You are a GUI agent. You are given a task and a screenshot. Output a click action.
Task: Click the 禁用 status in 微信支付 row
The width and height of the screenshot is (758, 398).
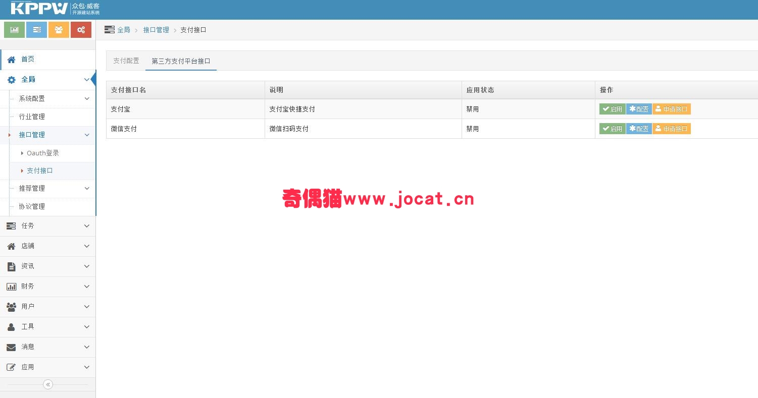(473, 129)
